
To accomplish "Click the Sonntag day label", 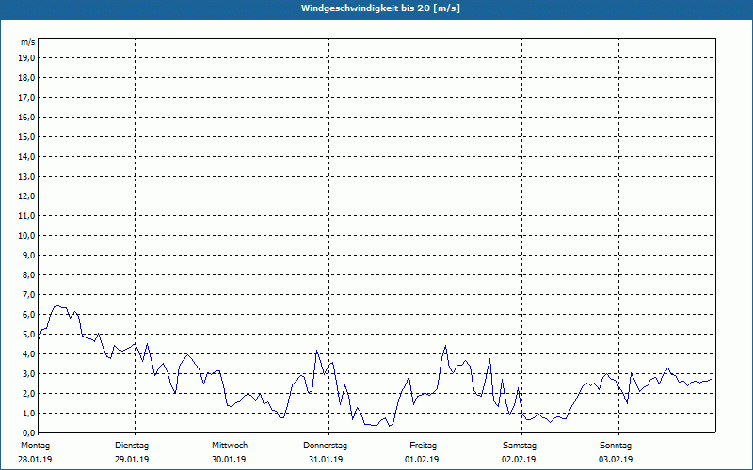I will (x=616, y=446).
